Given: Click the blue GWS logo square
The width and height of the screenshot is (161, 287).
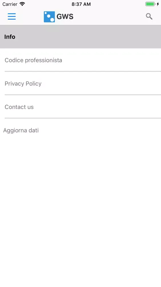Looking at the screenshot, I should 49,17.
